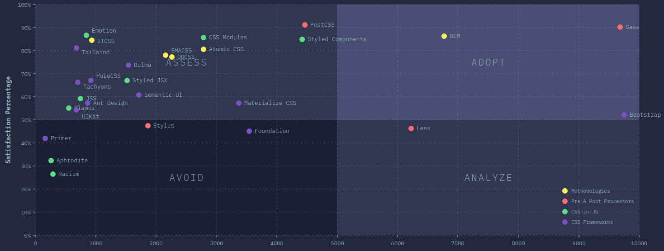The image size is (664, 251).
Task: Click the AVOID quadrant label
Action: (x=187, y=178)
